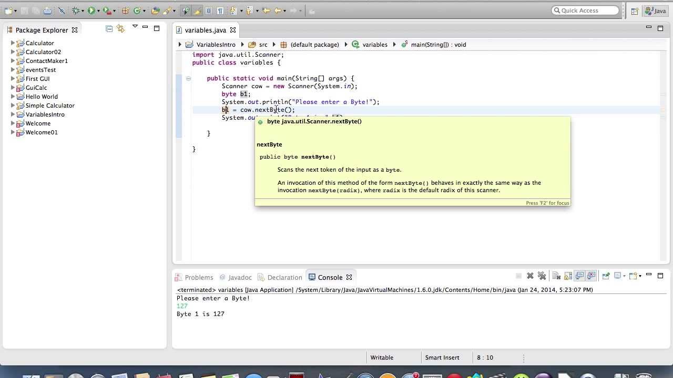
Task: Open the Debug configurations dropdown arrow
Action: pos(83,11)
